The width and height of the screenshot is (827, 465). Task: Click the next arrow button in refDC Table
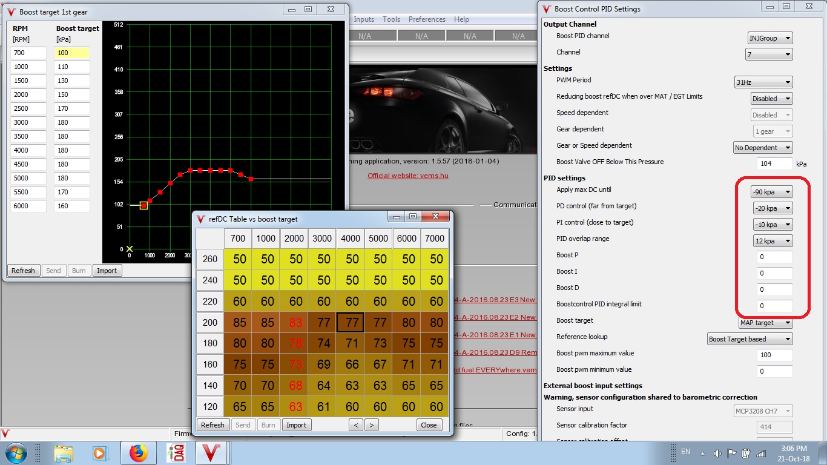coord(372,425)
